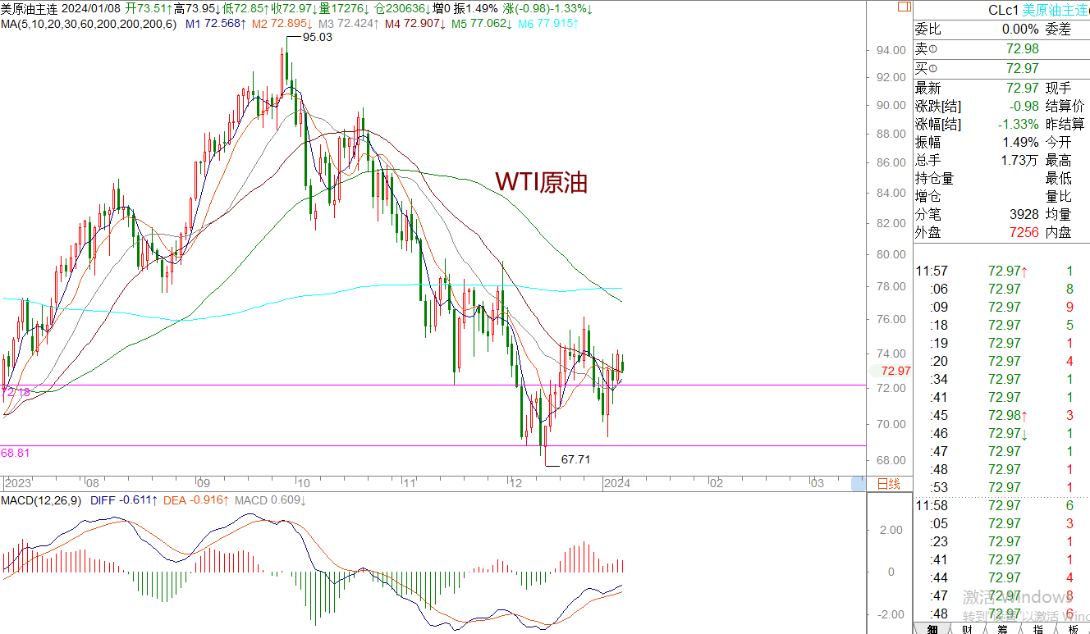The width and height of the screenshot is (1090, 634).
Task: Click the 10 month marker on time axis
Action: tap(303, 484)
